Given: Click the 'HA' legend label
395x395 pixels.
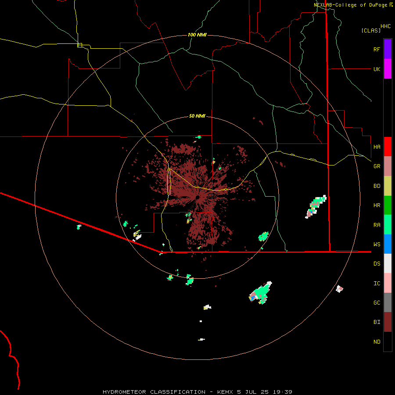Looking at the screenshot, I should 377,147.
